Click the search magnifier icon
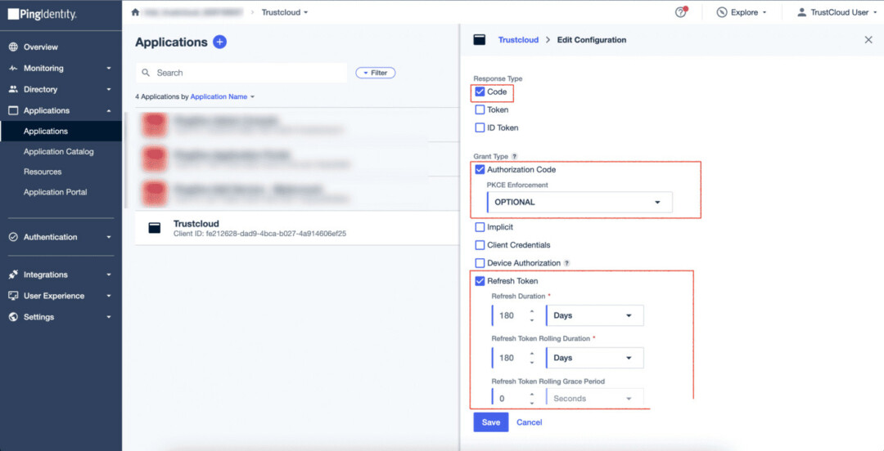The height and width of the screenshot is (451, 884). pos(146,73)
